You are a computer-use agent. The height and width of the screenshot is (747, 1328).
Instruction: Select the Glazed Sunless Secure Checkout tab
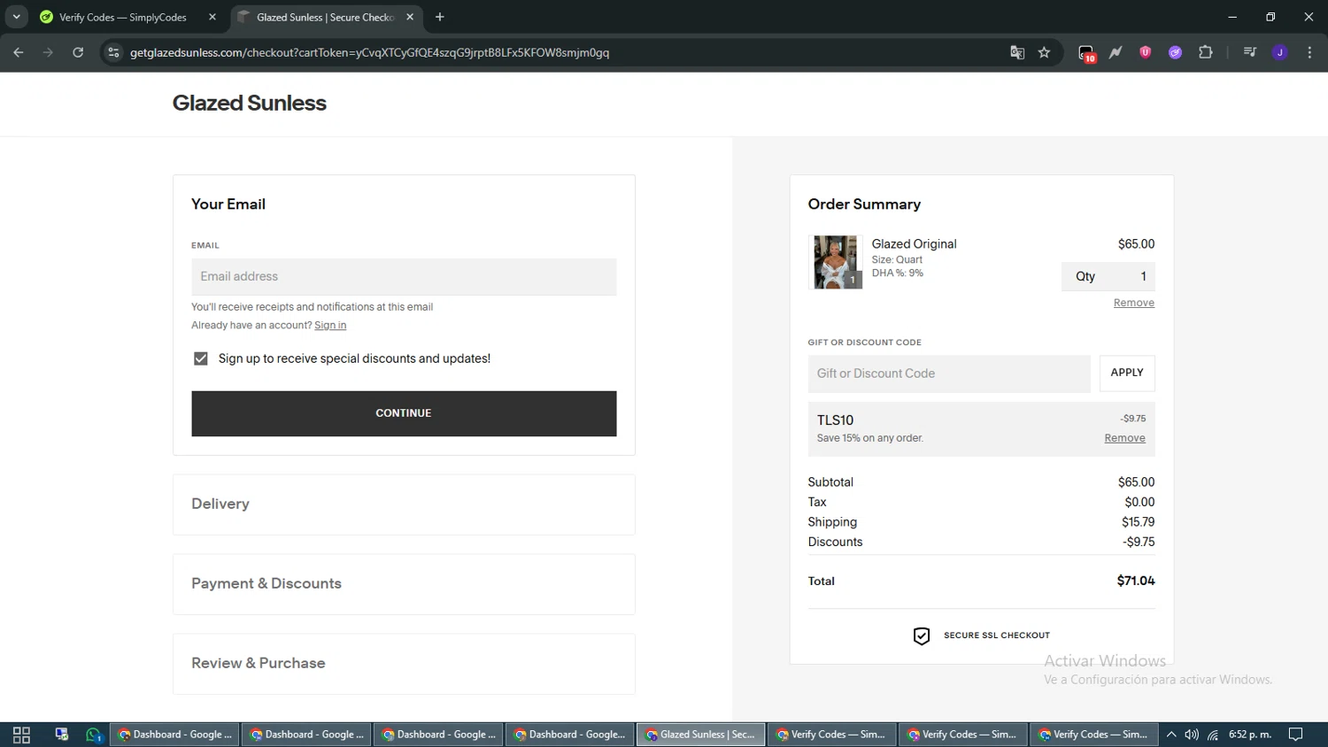pos(327,17)
